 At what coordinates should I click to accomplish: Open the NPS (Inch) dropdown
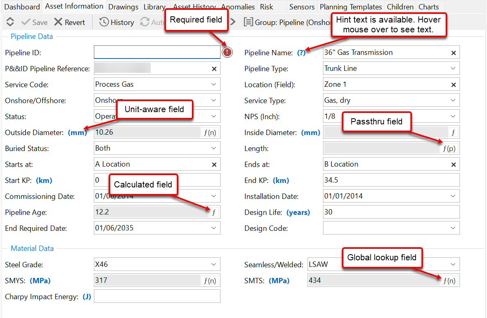tap(453, 116)
